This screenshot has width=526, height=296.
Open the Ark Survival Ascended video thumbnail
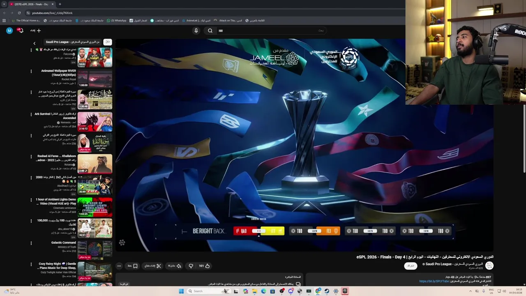95,121
